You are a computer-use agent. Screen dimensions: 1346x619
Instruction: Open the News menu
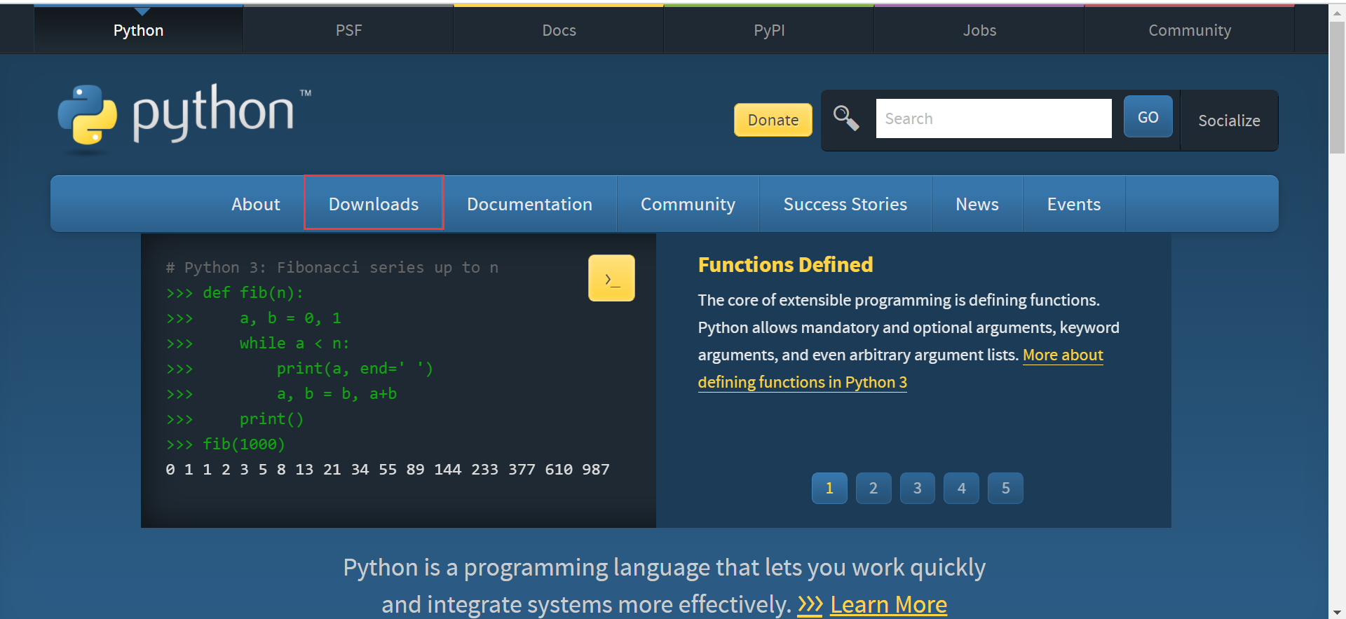click(977, 204)
